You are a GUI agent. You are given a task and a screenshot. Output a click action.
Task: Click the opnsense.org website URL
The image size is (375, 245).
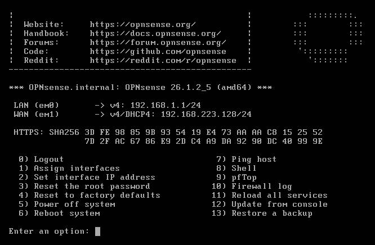(x=142, y=24)
